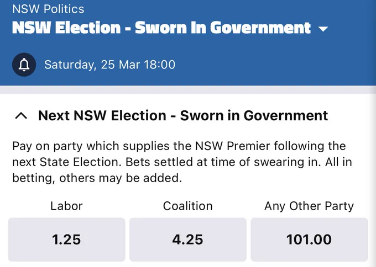Click the Coalition column label
Screen dimensions: 376x267
[x=188, y=206]
